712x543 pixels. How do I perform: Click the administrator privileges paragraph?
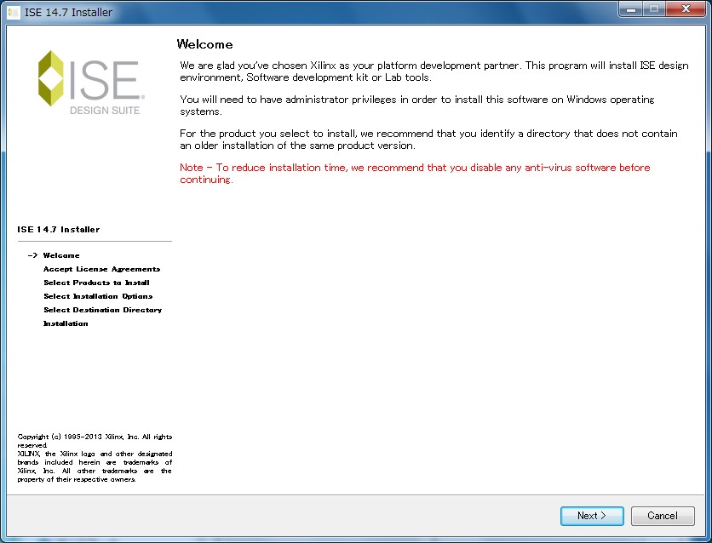click(x=416, y=106)
